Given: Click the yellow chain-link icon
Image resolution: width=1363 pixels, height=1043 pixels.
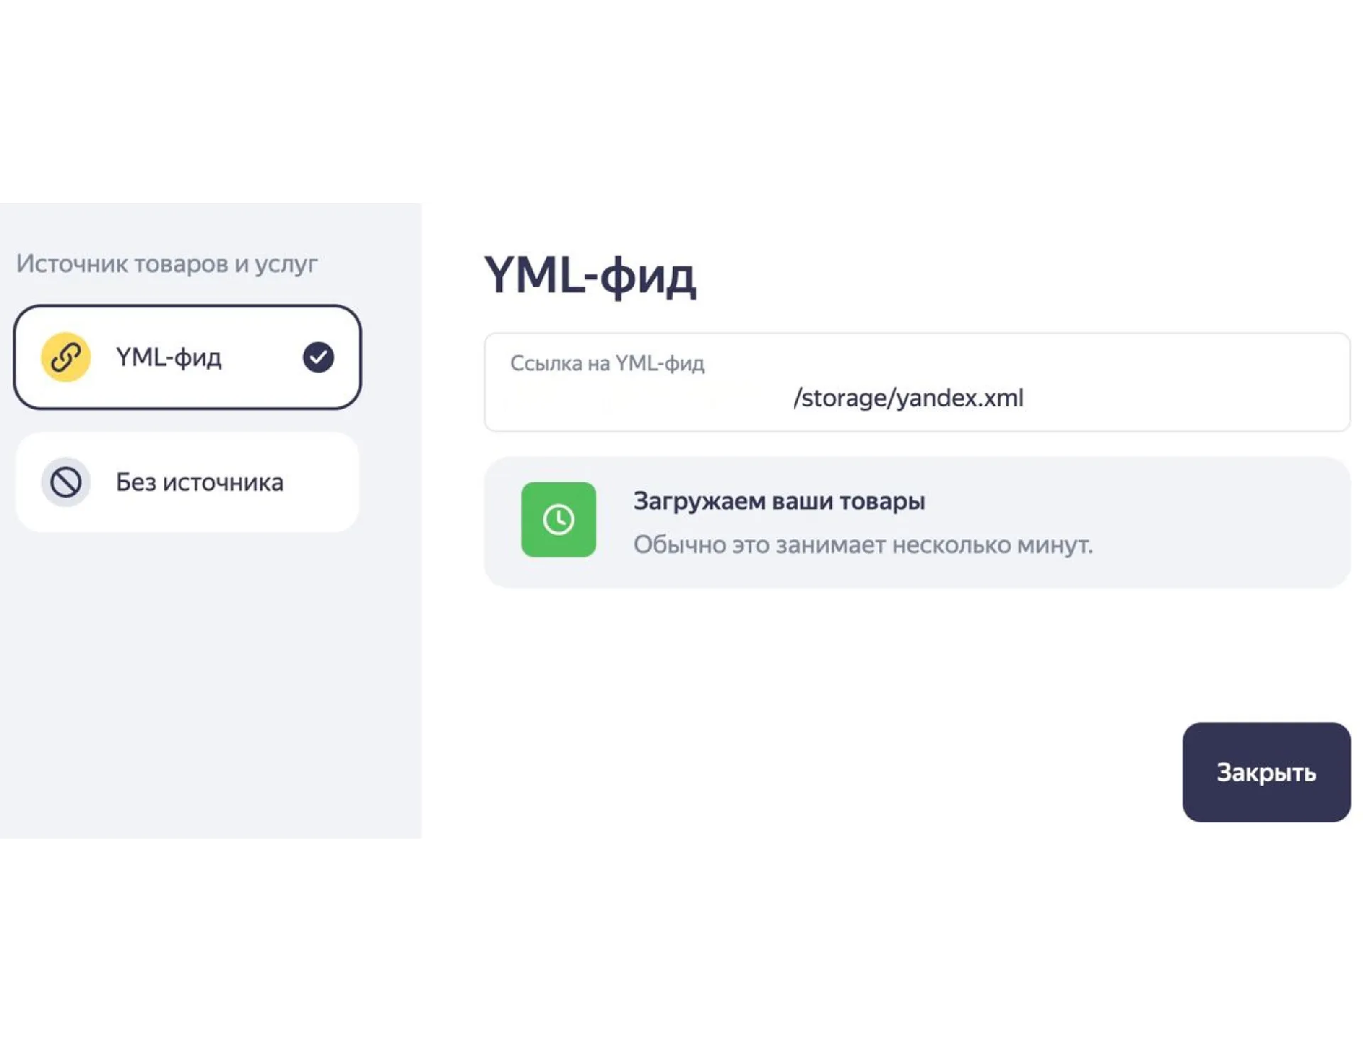Looking at the screenshot, I should (x=65, y=357).
